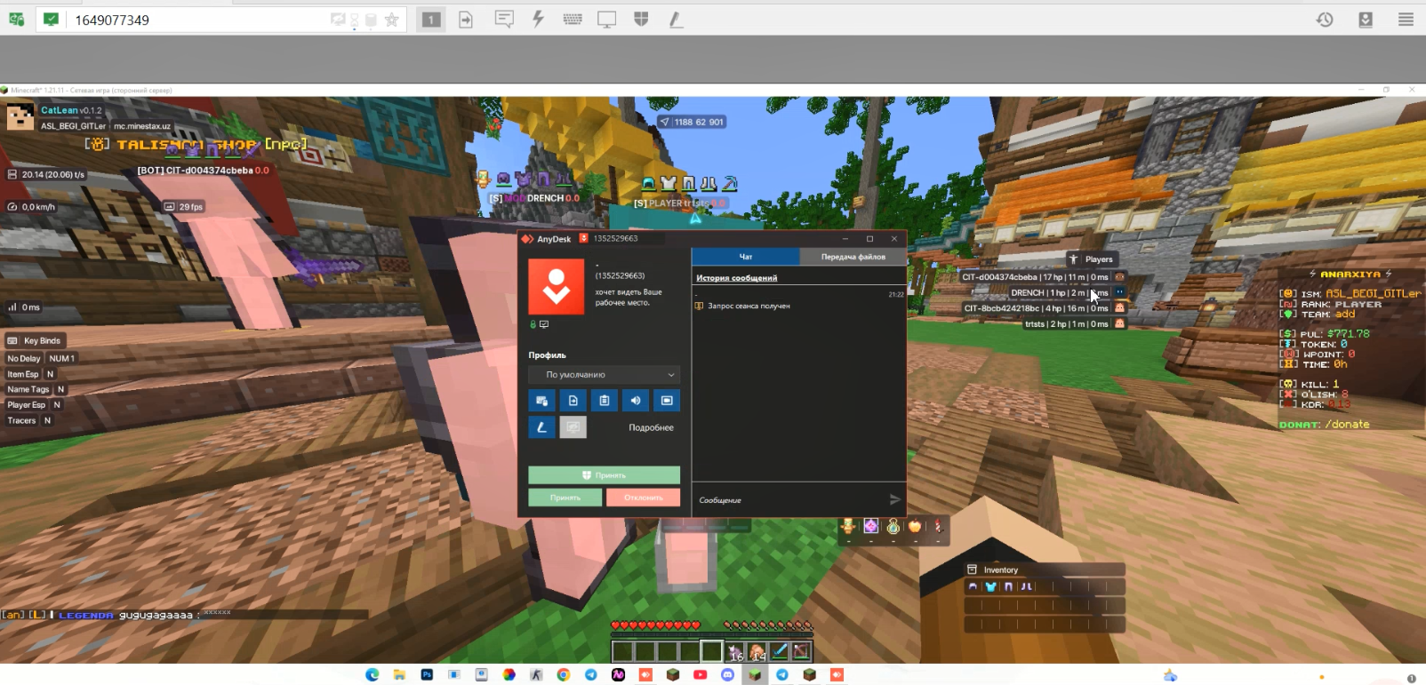Click the No Delay key bind entry
The height and width of the screenshot is (685, 1426).
pos(41,359)
